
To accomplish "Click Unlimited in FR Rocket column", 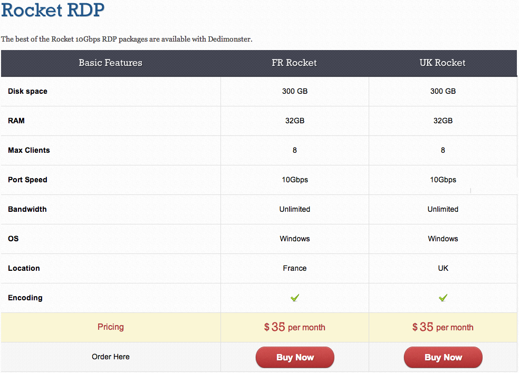I will click(295, 209).
